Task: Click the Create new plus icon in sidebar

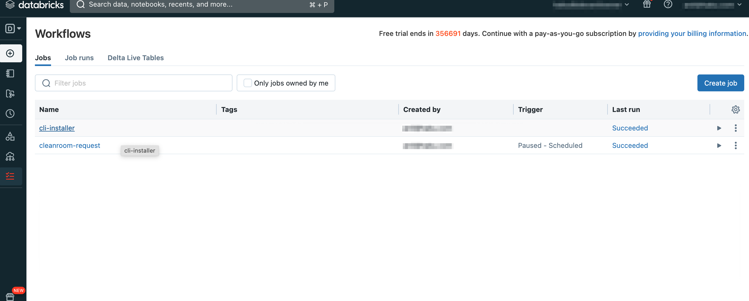Action: coord(10,53)
